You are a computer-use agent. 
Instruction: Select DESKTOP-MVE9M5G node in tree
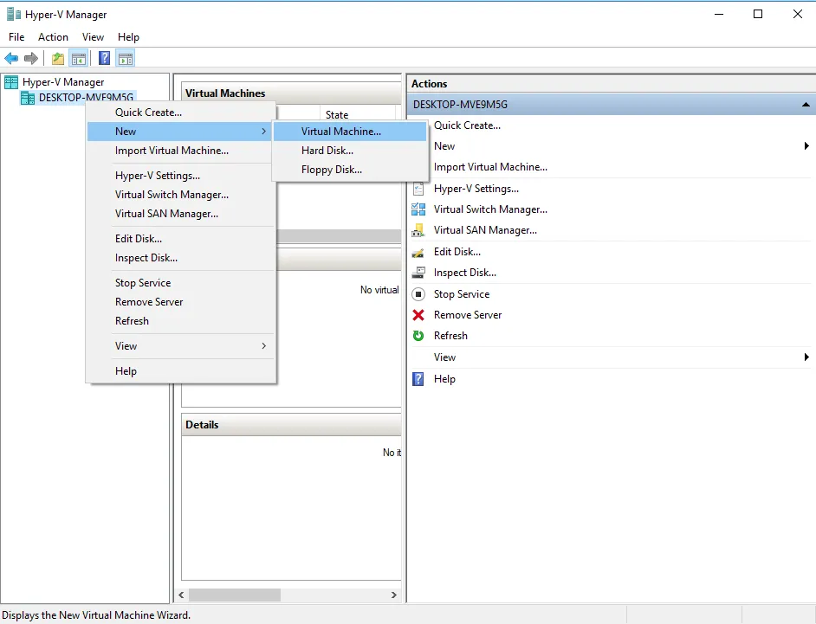pyautogui.click(x=86, y=98)
